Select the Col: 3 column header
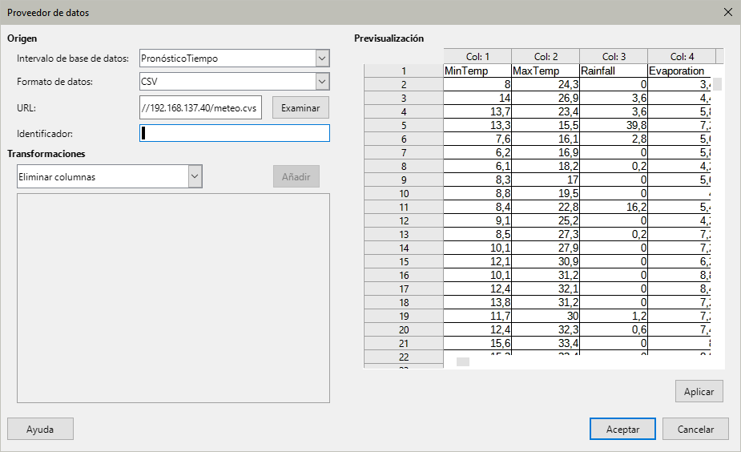 coord(614,56)
